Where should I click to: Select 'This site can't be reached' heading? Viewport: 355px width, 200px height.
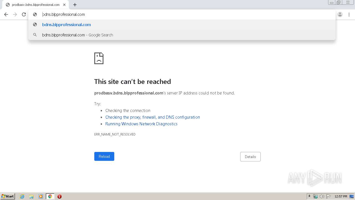pyautogui.click(x=133, y=82)
